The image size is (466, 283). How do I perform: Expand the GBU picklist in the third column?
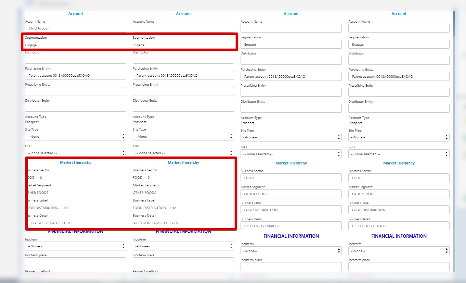coord(291,154)
